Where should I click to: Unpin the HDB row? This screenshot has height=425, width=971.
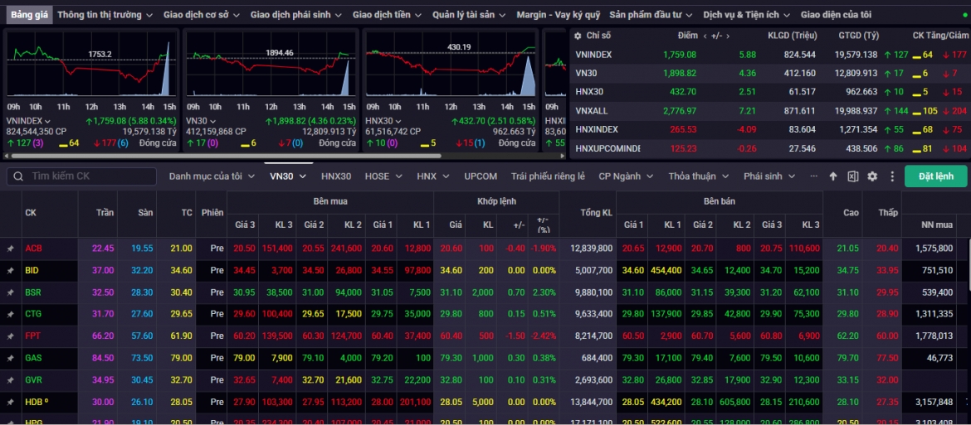10,402
